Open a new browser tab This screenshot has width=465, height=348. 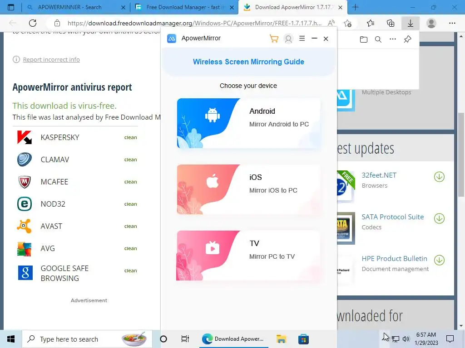pyautogui.click(x=355, y=7)
